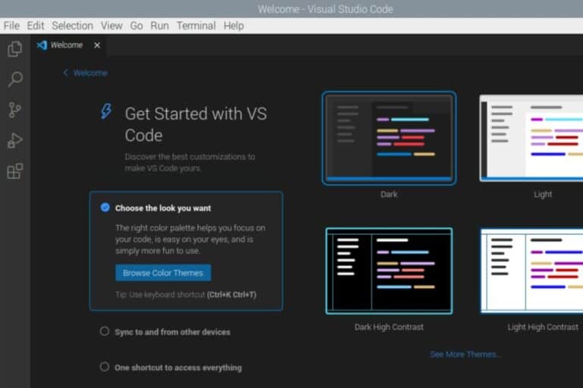
Task: Open the Help menu
Action: click(x=234, y=26)
